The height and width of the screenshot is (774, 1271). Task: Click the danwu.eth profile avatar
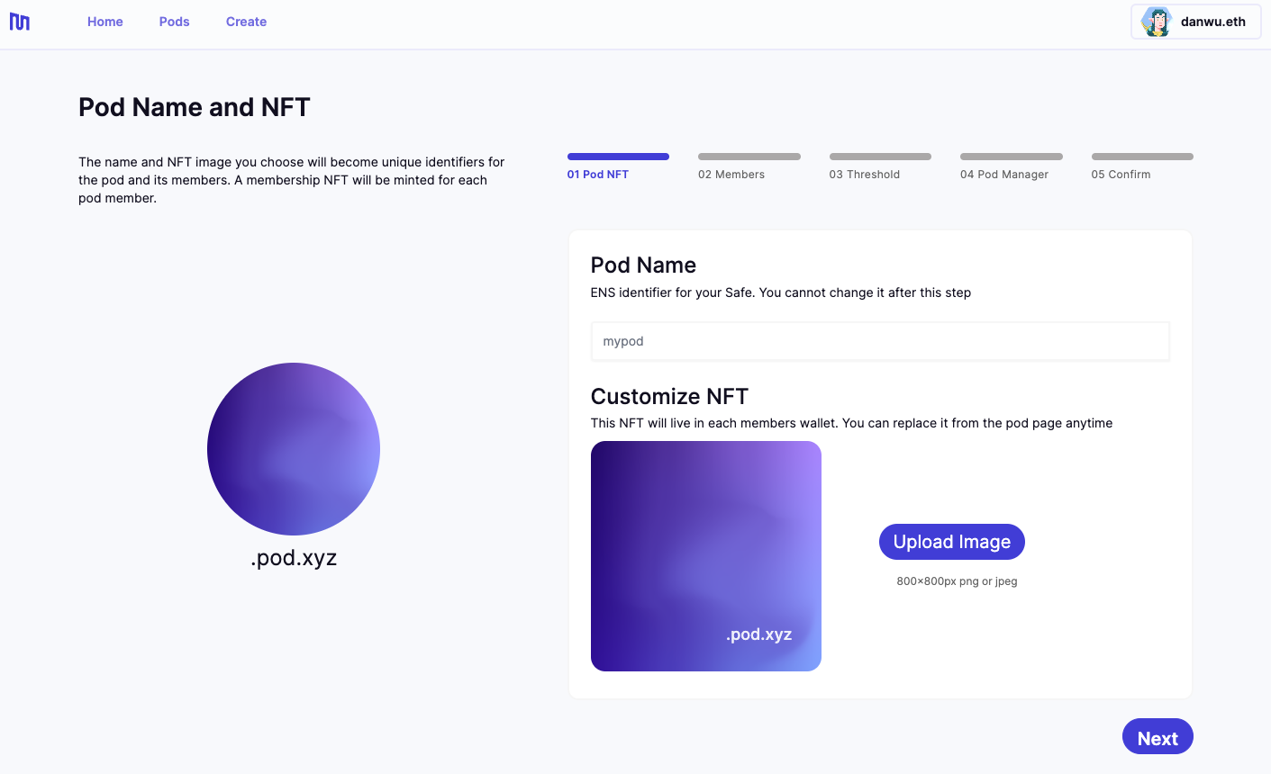click(1156, 22)
